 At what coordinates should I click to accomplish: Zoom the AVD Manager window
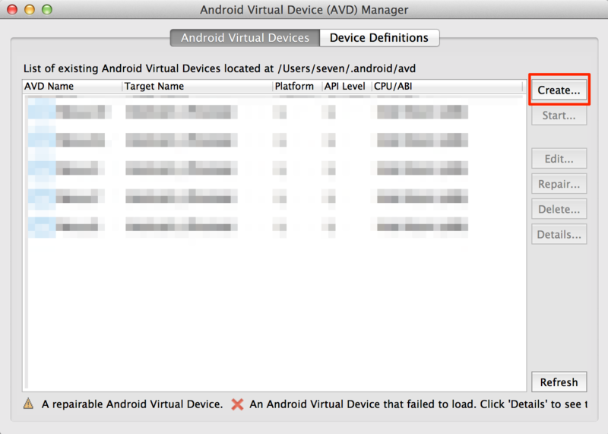click(47, 9)
